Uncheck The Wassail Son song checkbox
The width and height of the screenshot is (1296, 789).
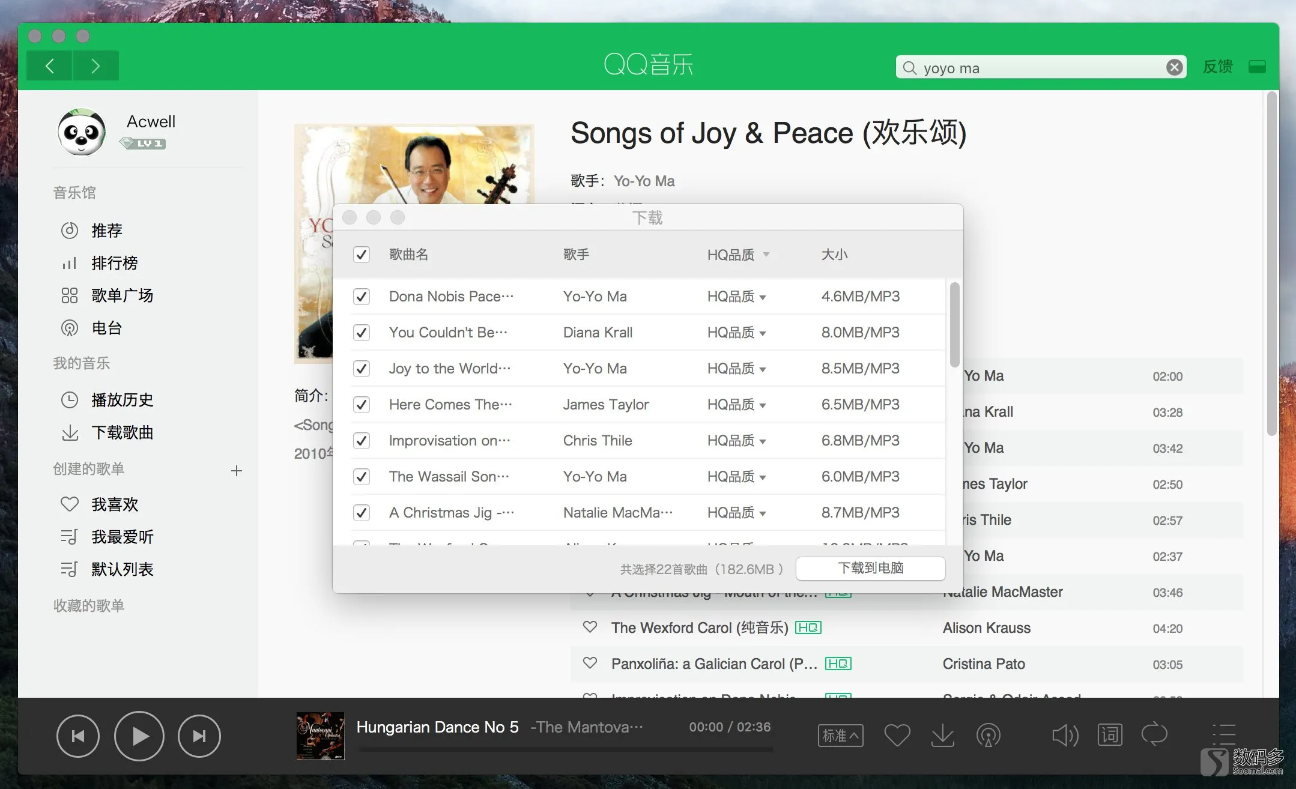point(362,477)
